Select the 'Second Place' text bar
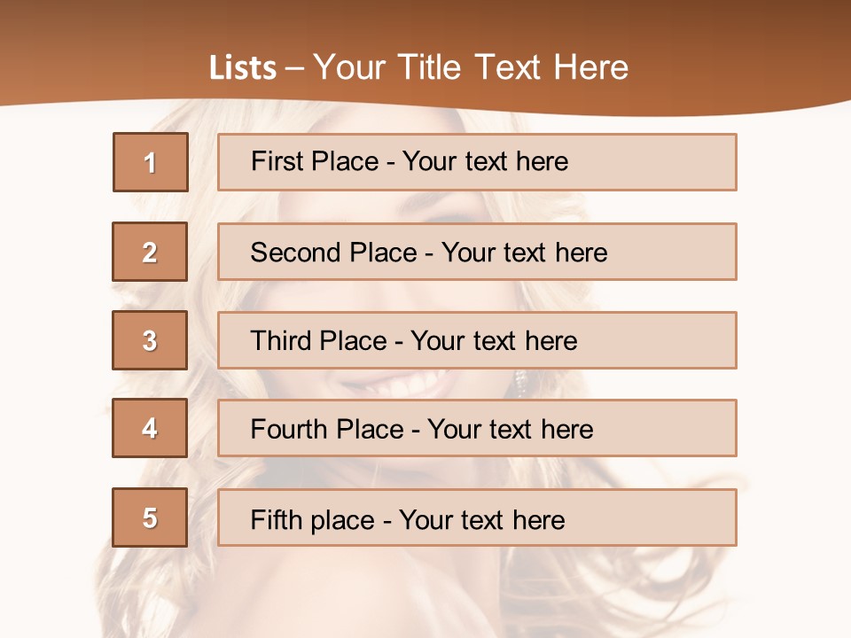Viewport: 851px width, 638px height. pos(477,252)
